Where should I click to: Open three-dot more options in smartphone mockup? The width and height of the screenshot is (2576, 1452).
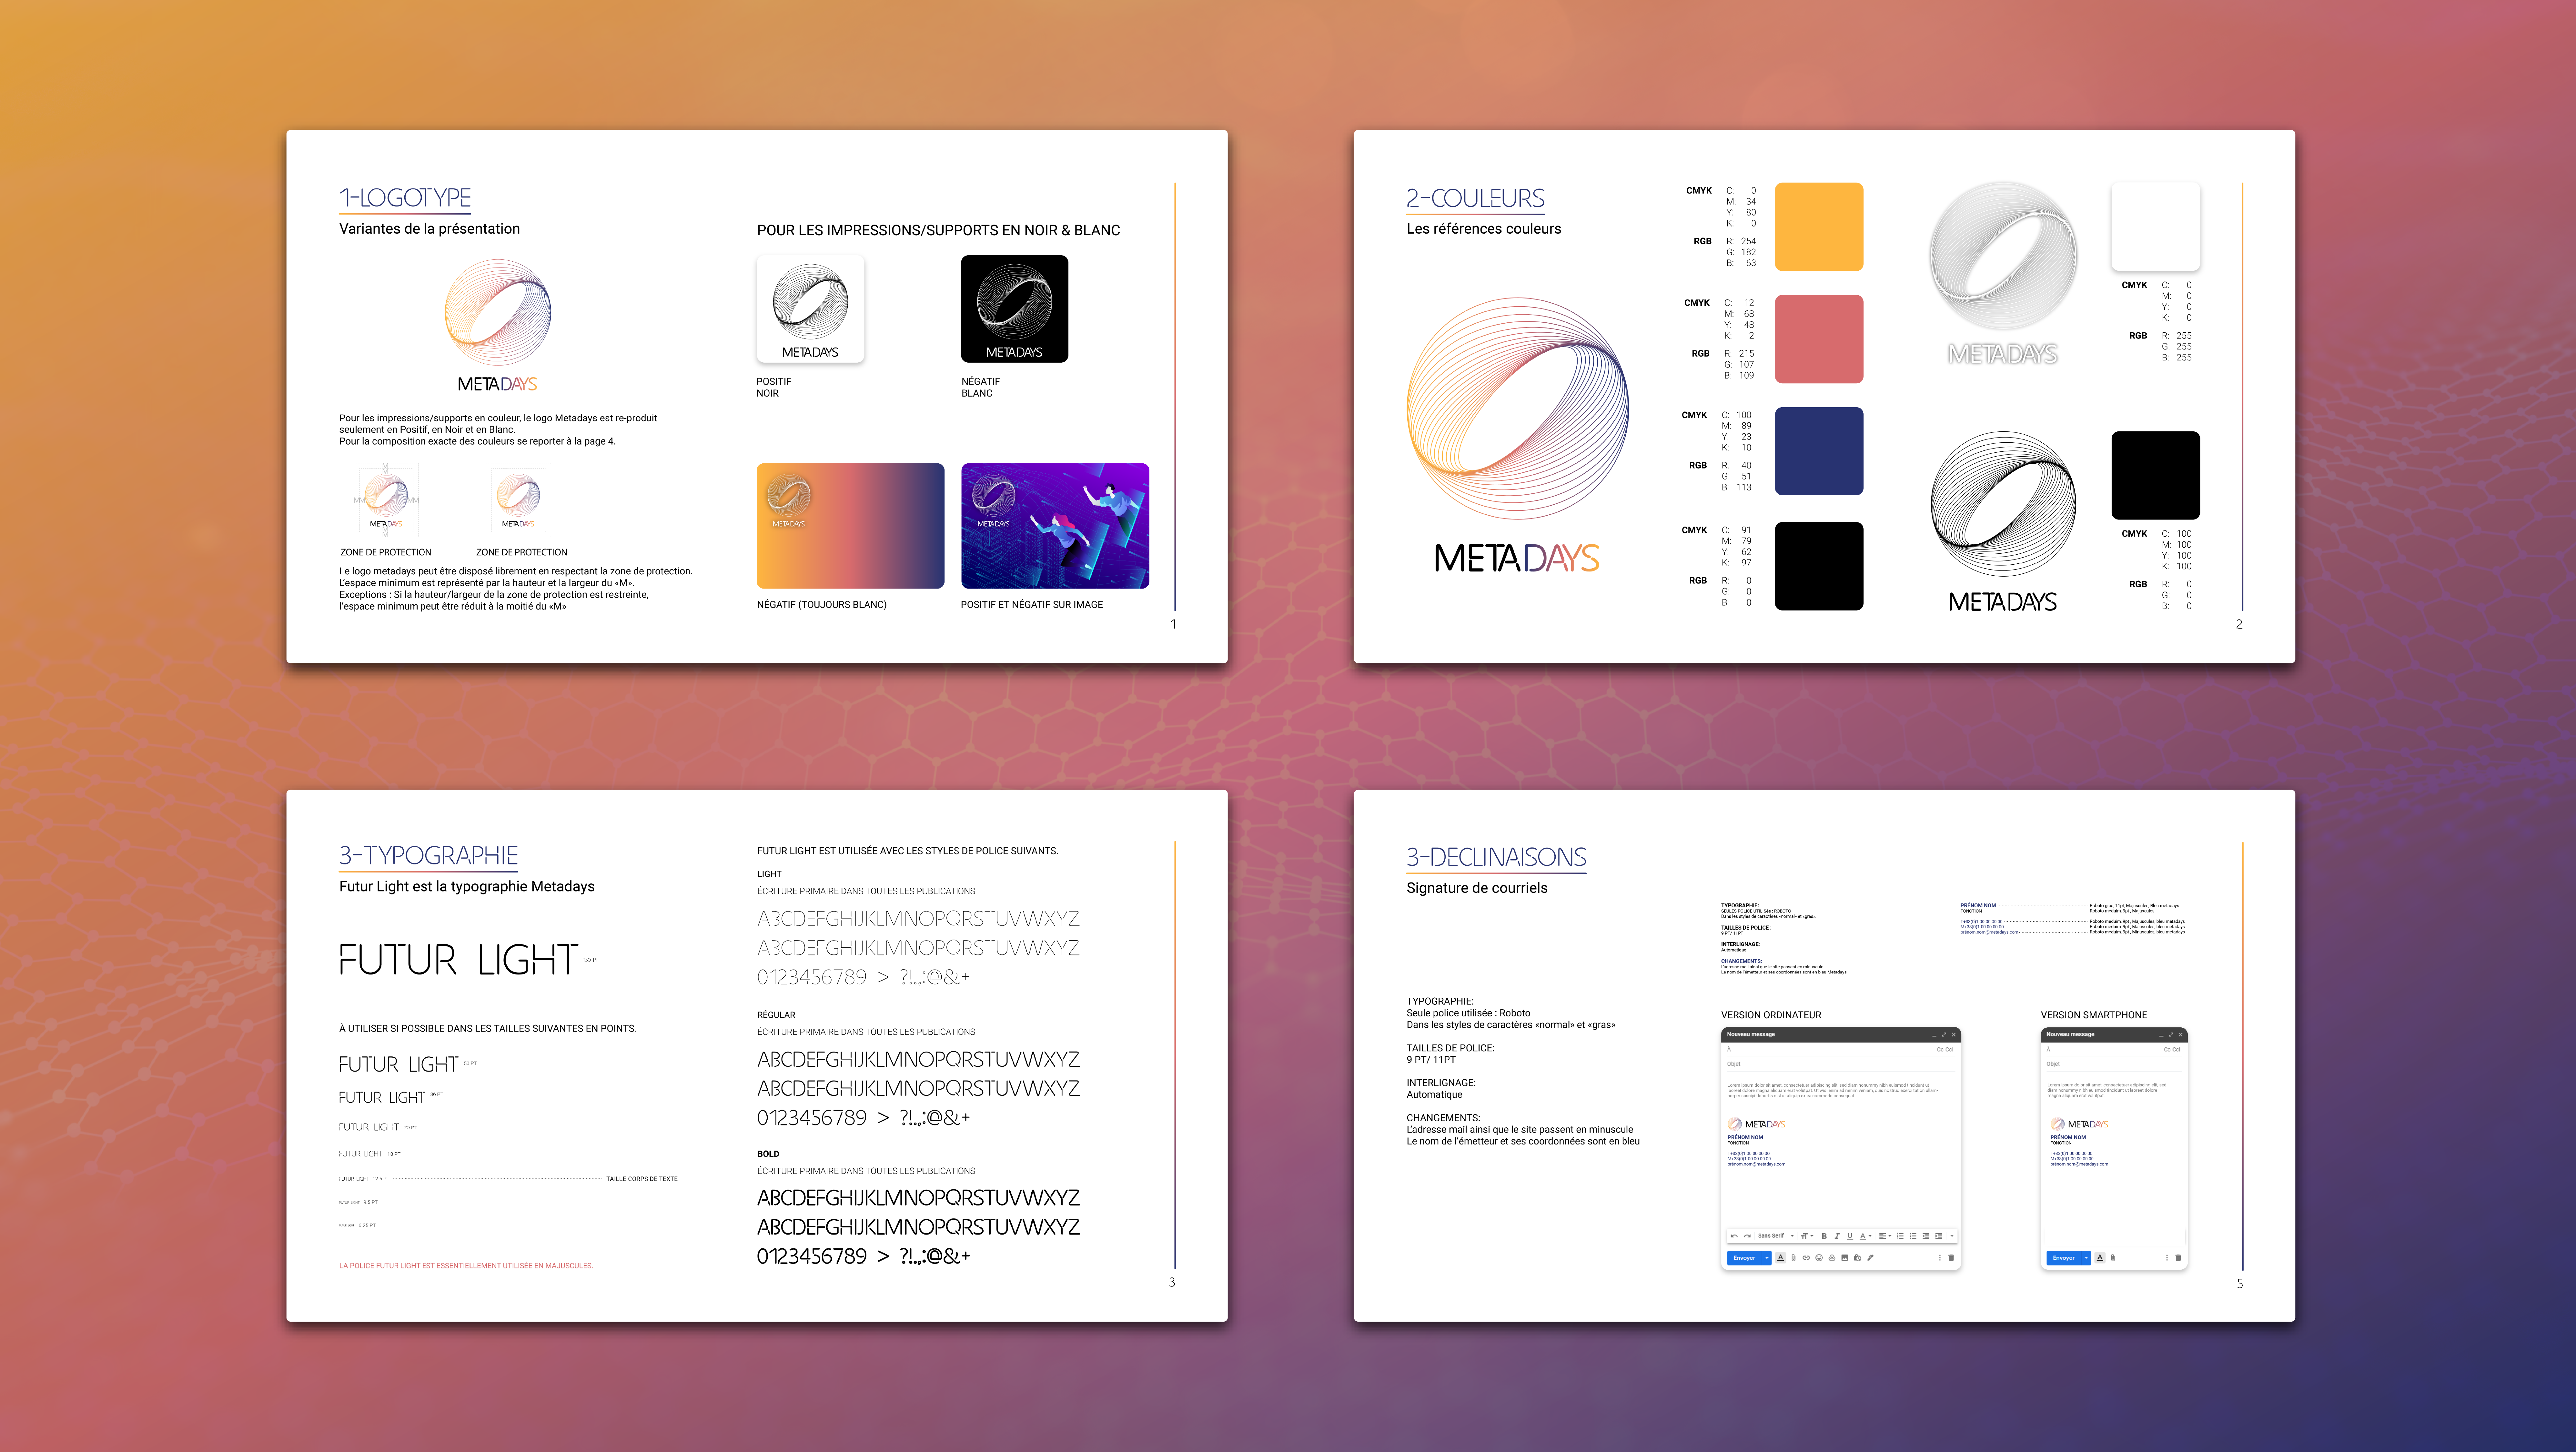coord(2167,1258)
